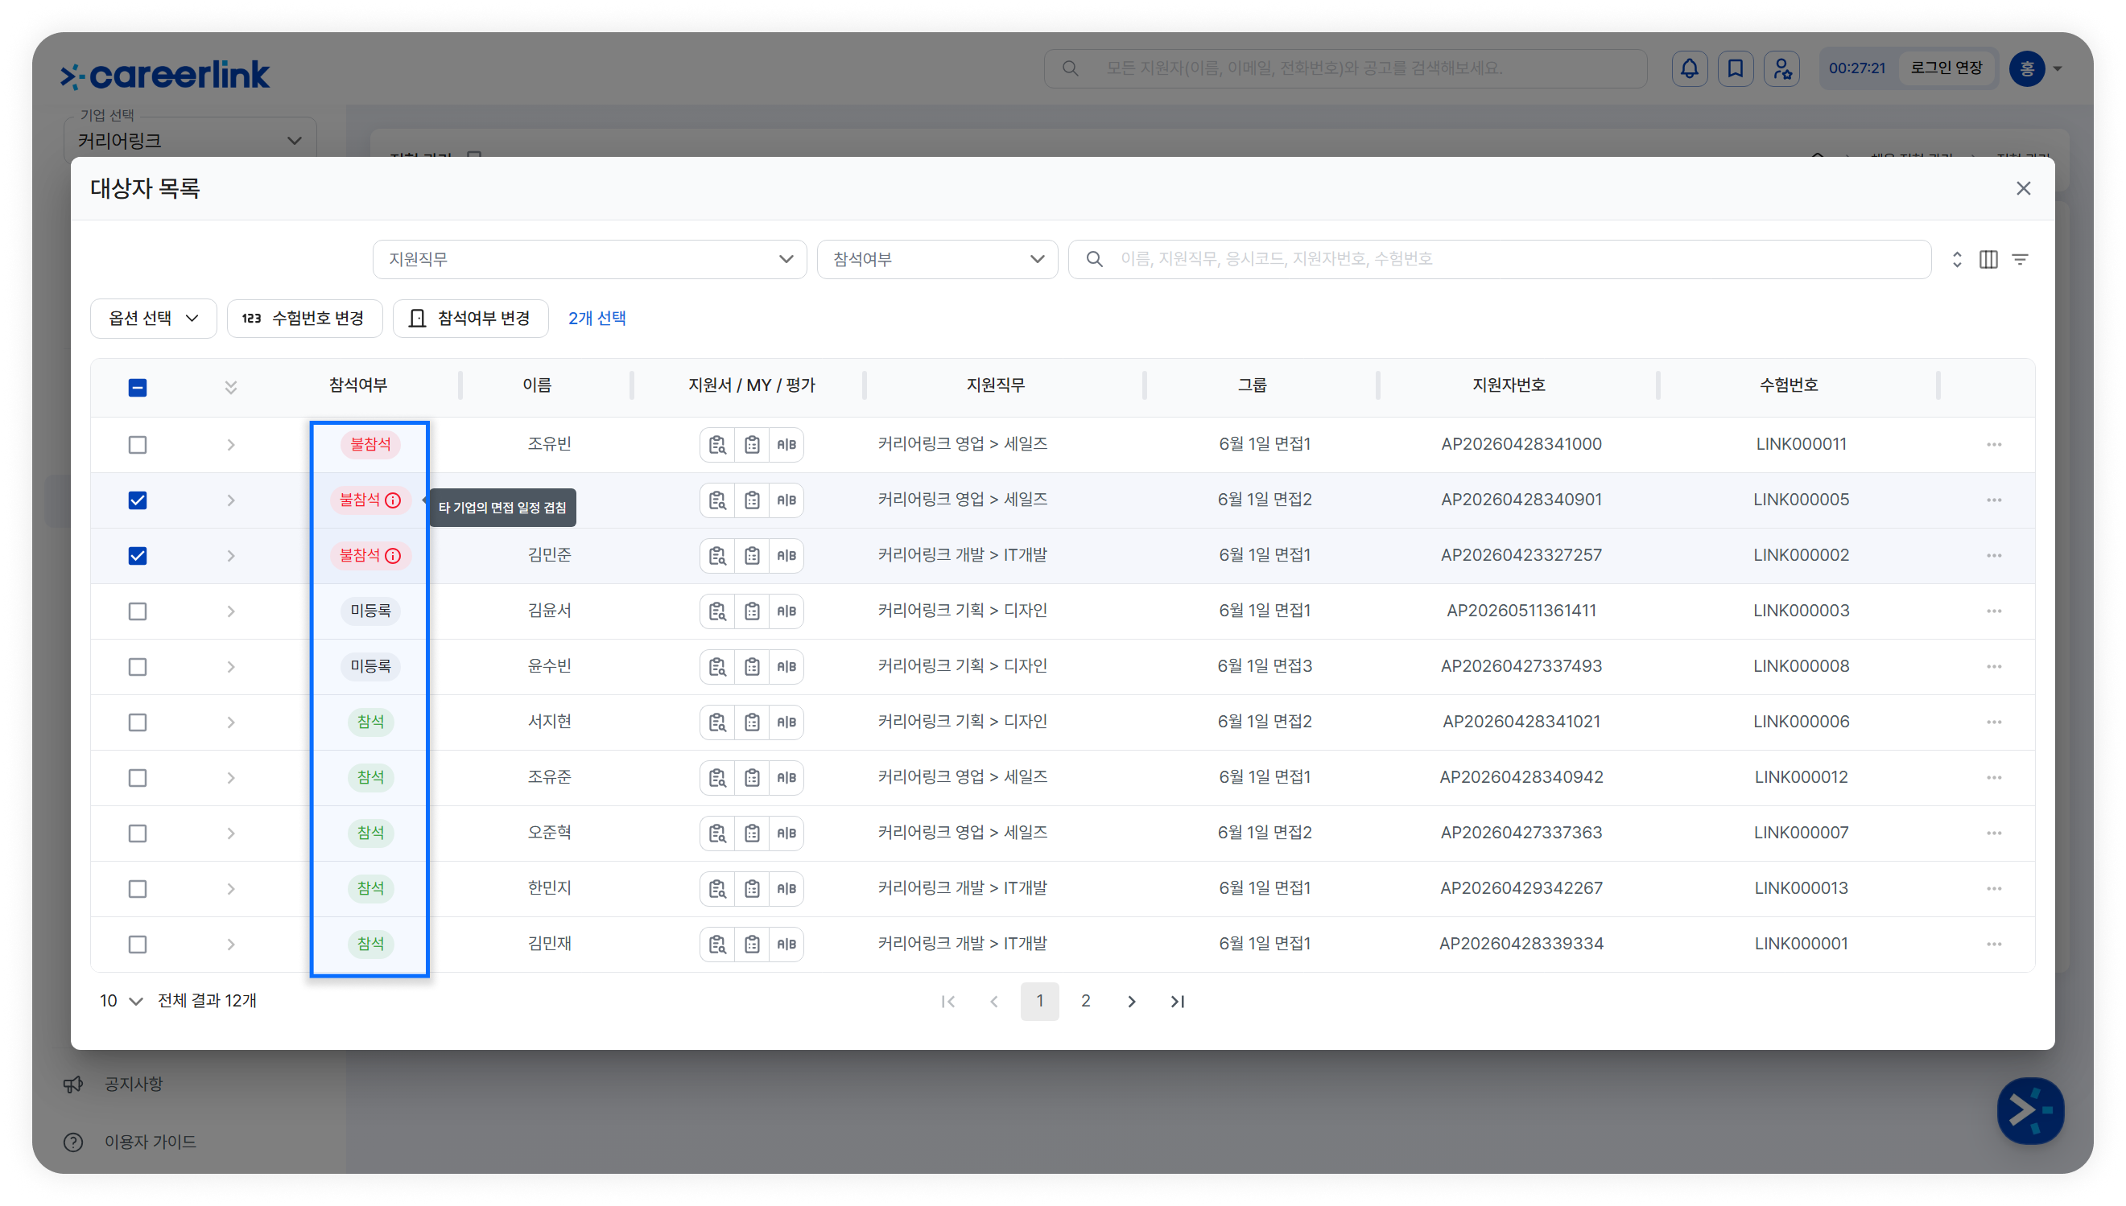Uncheck the LINK000005 row checkbox

click(x=138, y=500)
